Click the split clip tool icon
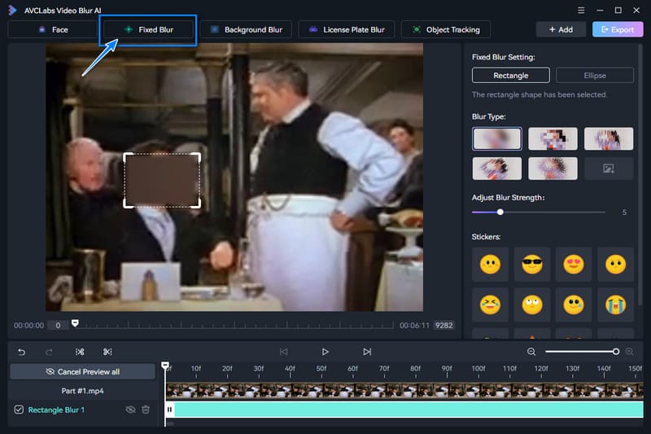 tap(80, 352)
